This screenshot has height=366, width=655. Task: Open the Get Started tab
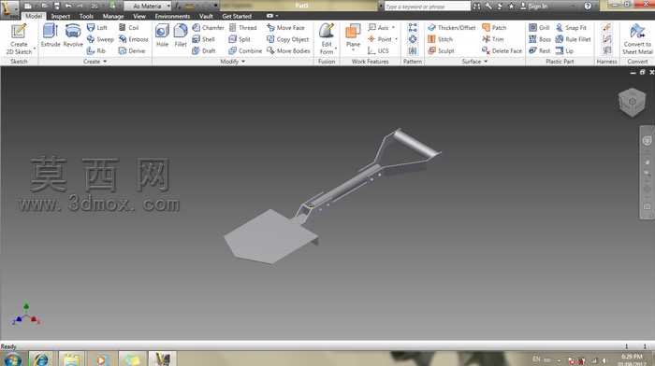coord(237,16)
